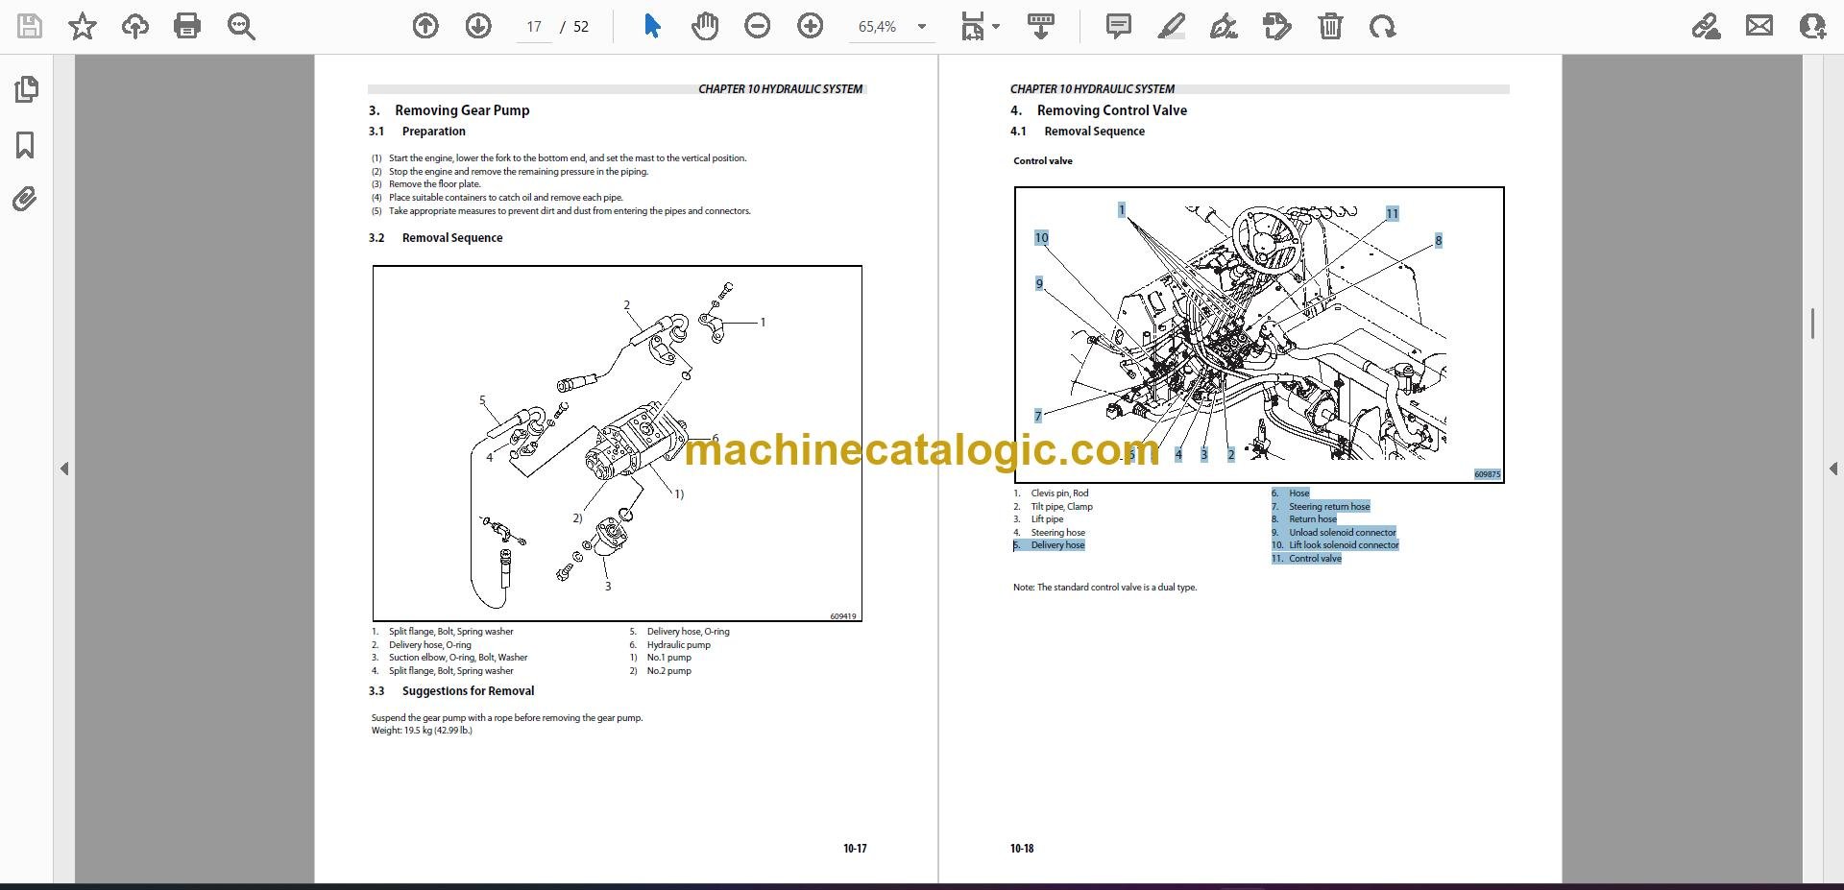This screenshot has height=890, width=1844.
Task: Upload the file via the cloud icon
Action: click(134, 26)
